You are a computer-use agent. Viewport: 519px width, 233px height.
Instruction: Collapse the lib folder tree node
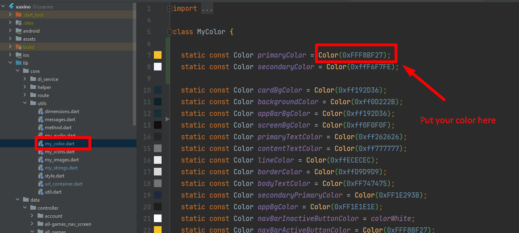tap(11, 63)
